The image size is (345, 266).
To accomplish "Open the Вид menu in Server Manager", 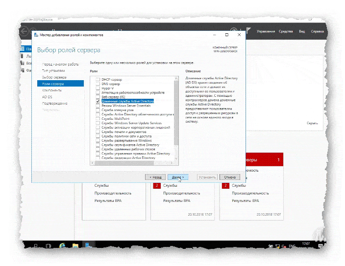I will pos(302,31).
